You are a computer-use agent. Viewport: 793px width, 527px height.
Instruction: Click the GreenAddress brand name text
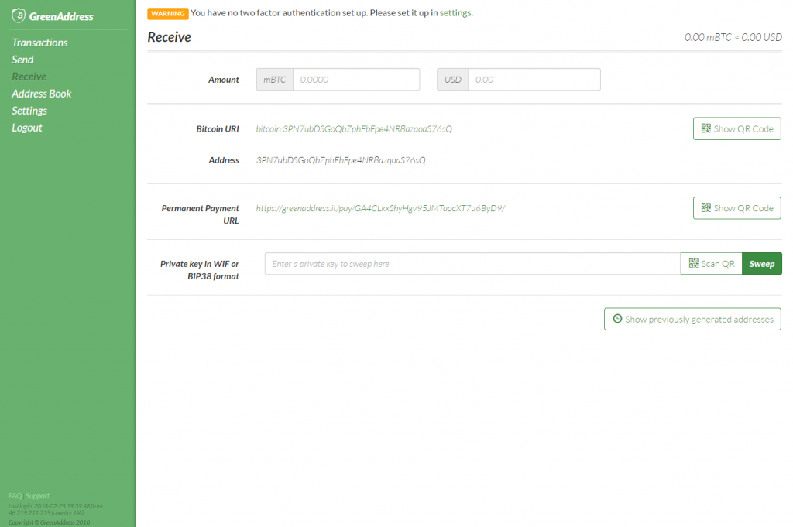(61, 17)
